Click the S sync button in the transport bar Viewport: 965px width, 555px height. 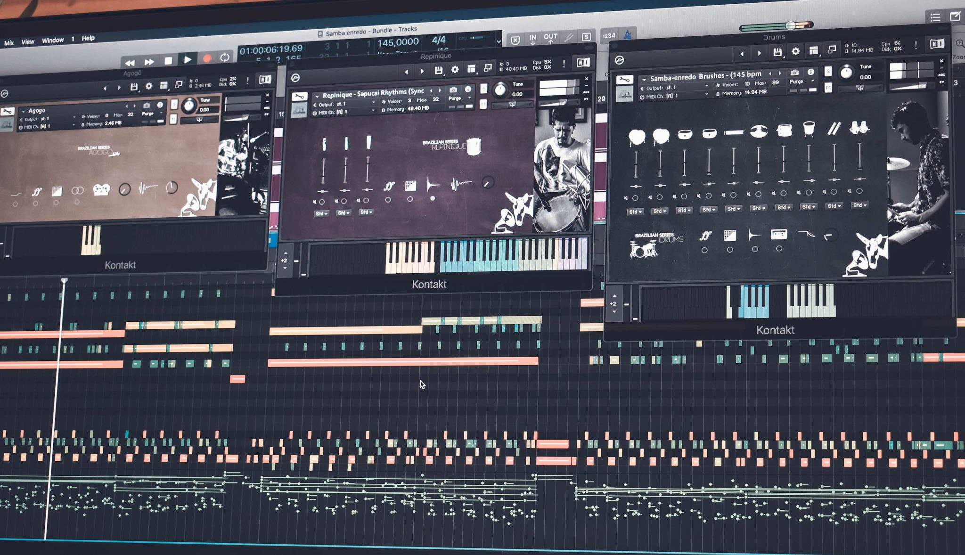tap(586, 37)
